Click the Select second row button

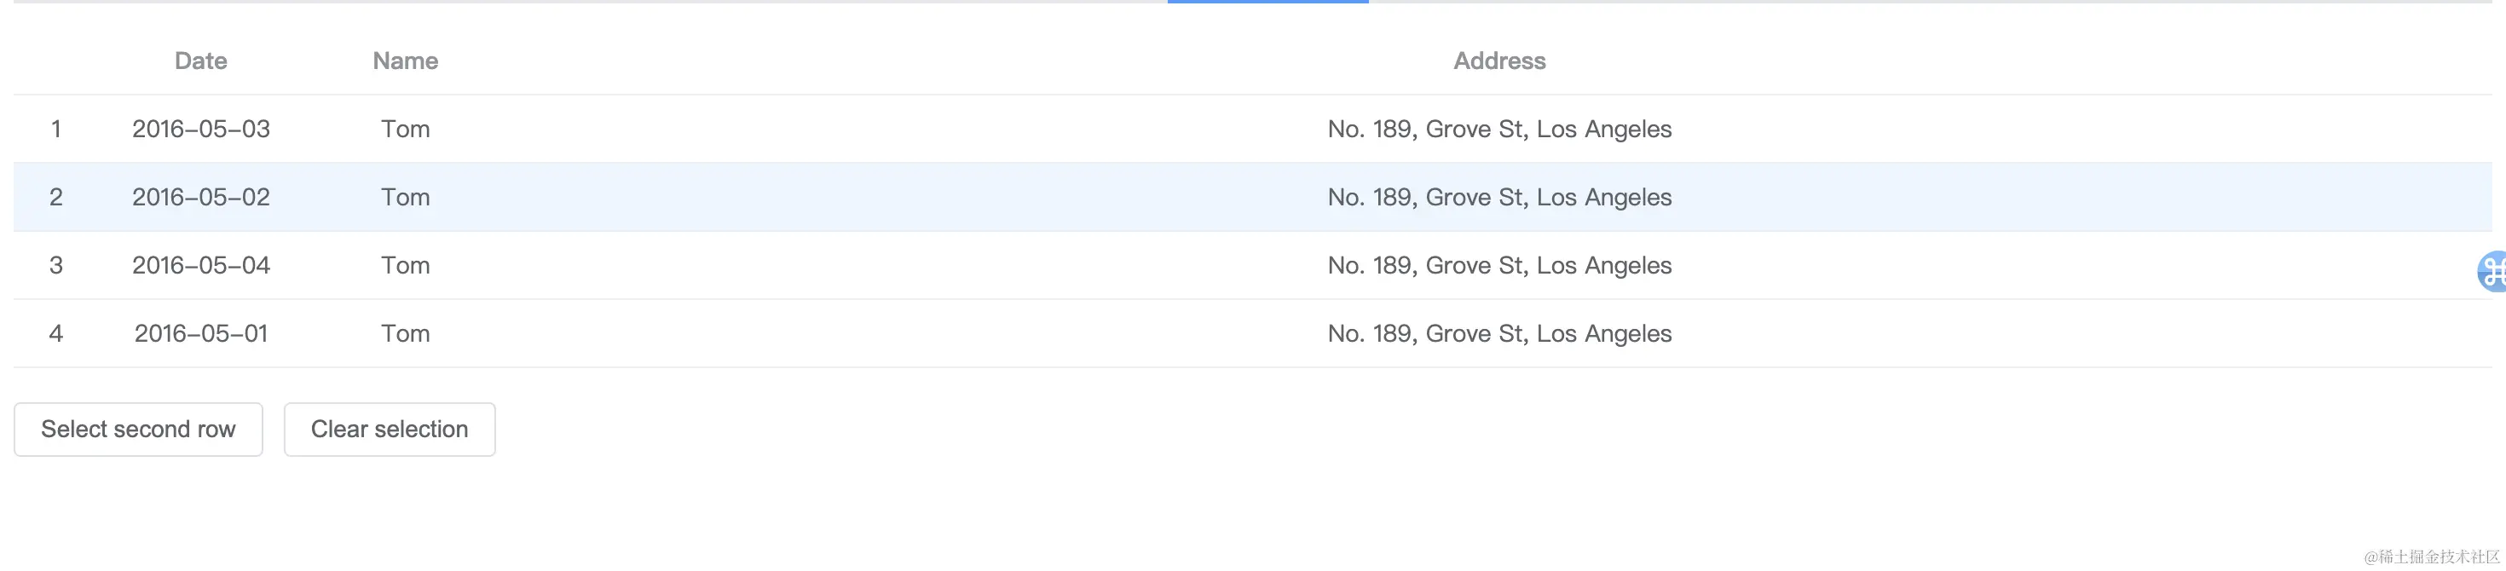click(x=138, y=429)
